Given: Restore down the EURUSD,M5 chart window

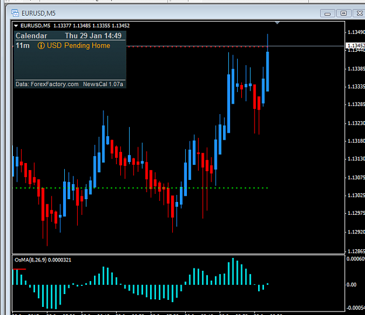Looking at the screenshot, I should coord(343,13).
